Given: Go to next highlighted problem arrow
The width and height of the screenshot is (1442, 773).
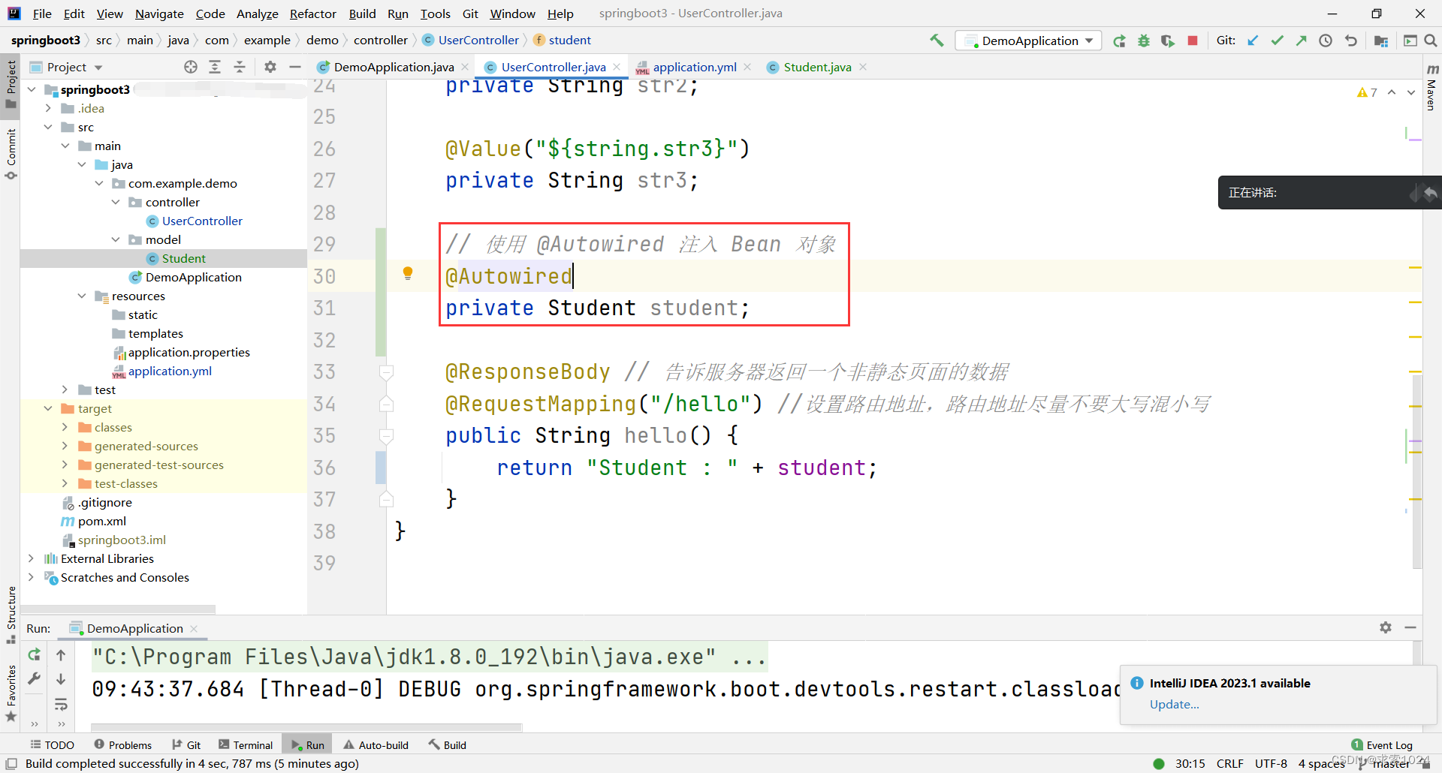Looking at the screenshot, I should [x=1411, y=92].
